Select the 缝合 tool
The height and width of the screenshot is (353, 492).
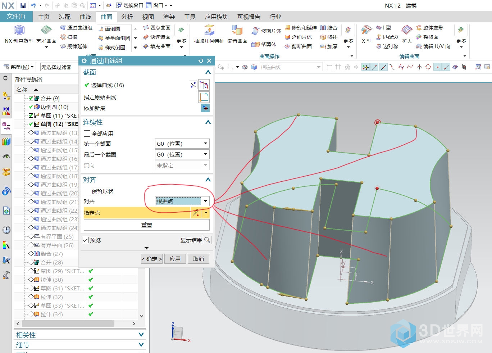click(329, 28)
